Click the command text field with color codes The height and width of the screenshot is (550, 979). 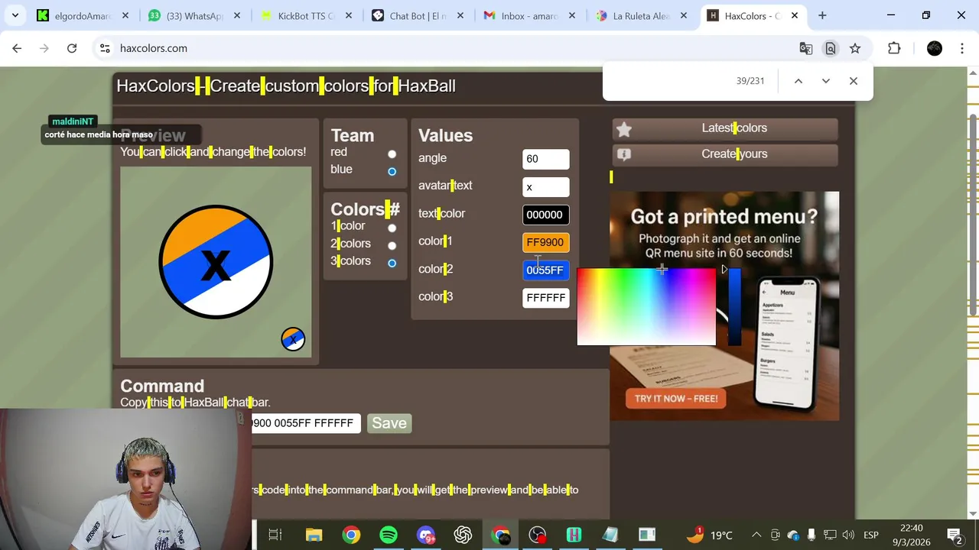pos(306,423)
